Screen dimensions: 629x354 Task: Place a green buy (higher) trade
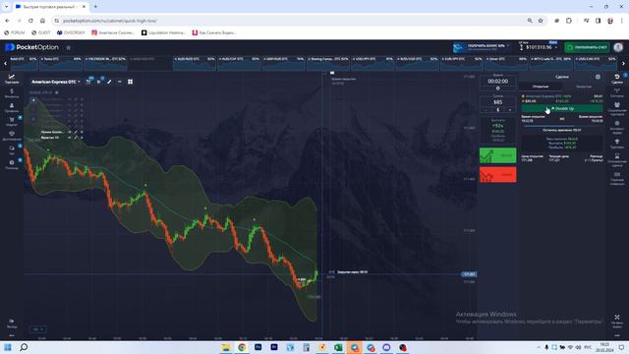pyautogui.click(x=498, y=155)
